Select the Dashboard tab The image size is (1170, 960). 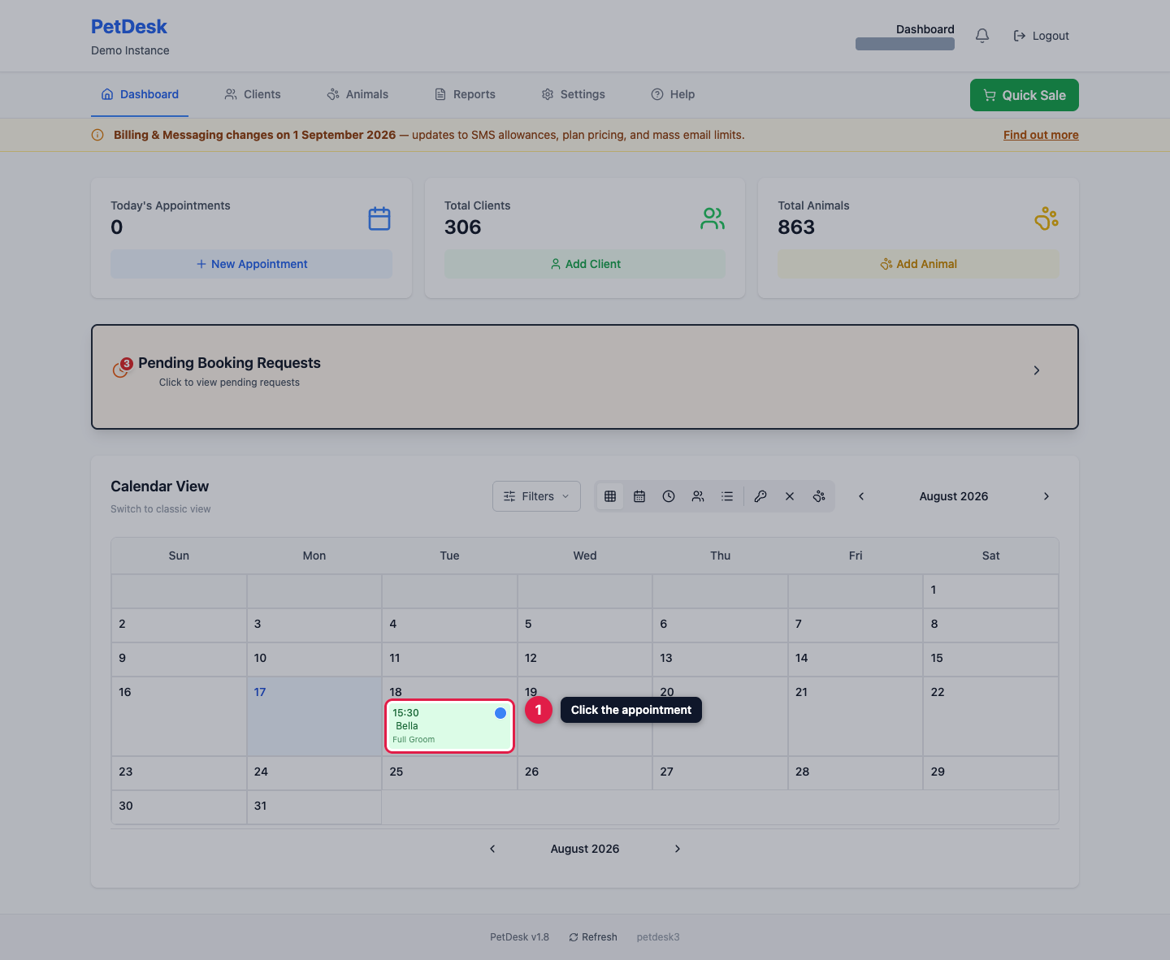click(x=140, y=94)
